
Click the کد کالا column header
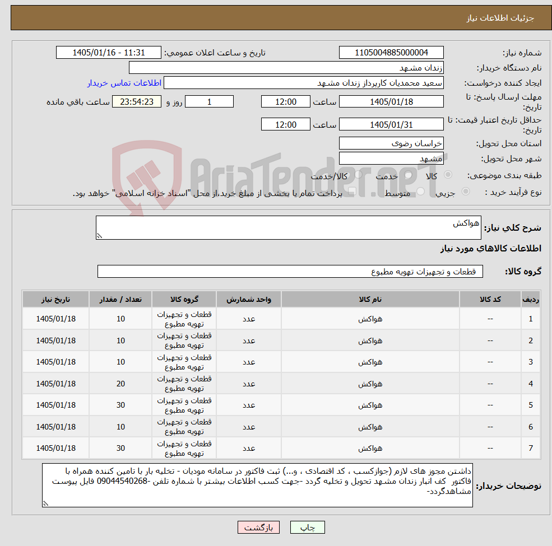pos(490,300)
